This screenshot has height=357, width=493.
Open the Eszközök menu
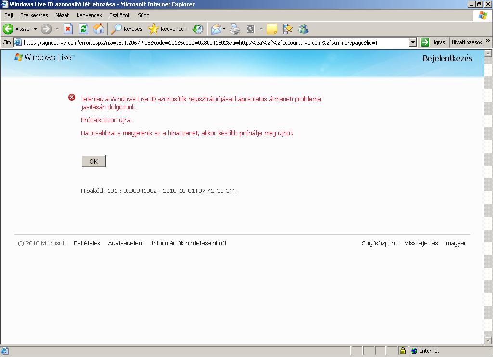pos(120,15)
